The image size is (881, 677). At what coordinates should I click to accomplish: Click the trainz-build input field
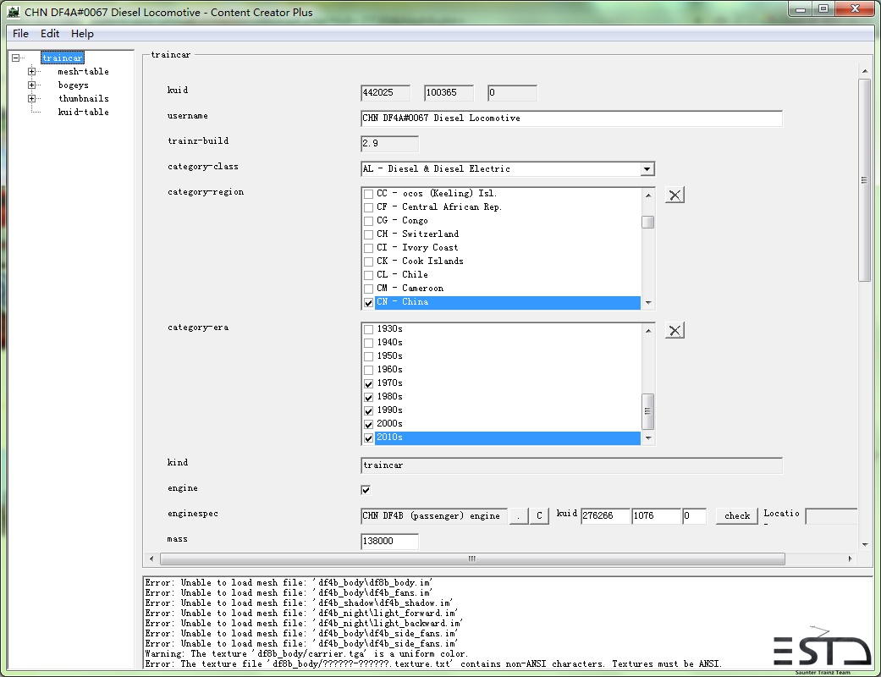tap(389, 144)
